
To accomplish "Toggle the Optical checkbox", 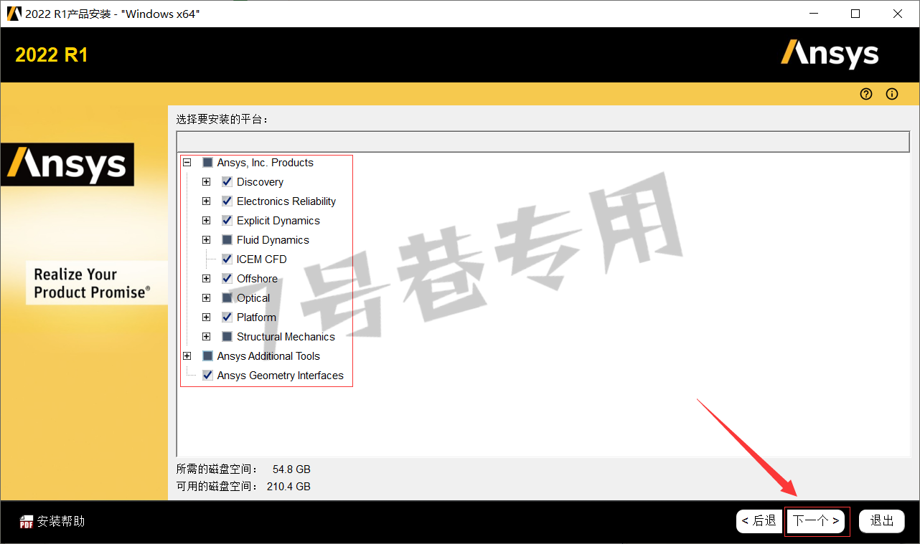I will pyautogui.click(x=227, y=298).
